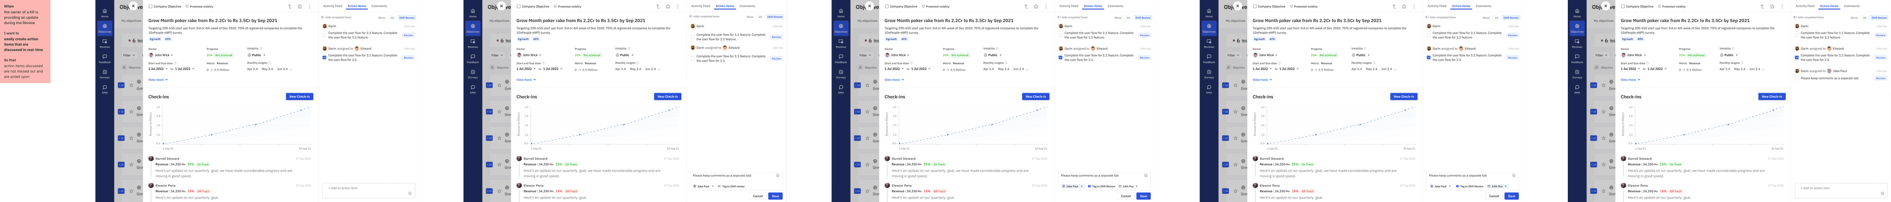Check the 'Please keep comments' item in fifth screen
This screenshot has width=1891, height=202.
(x=1796, y=78)
